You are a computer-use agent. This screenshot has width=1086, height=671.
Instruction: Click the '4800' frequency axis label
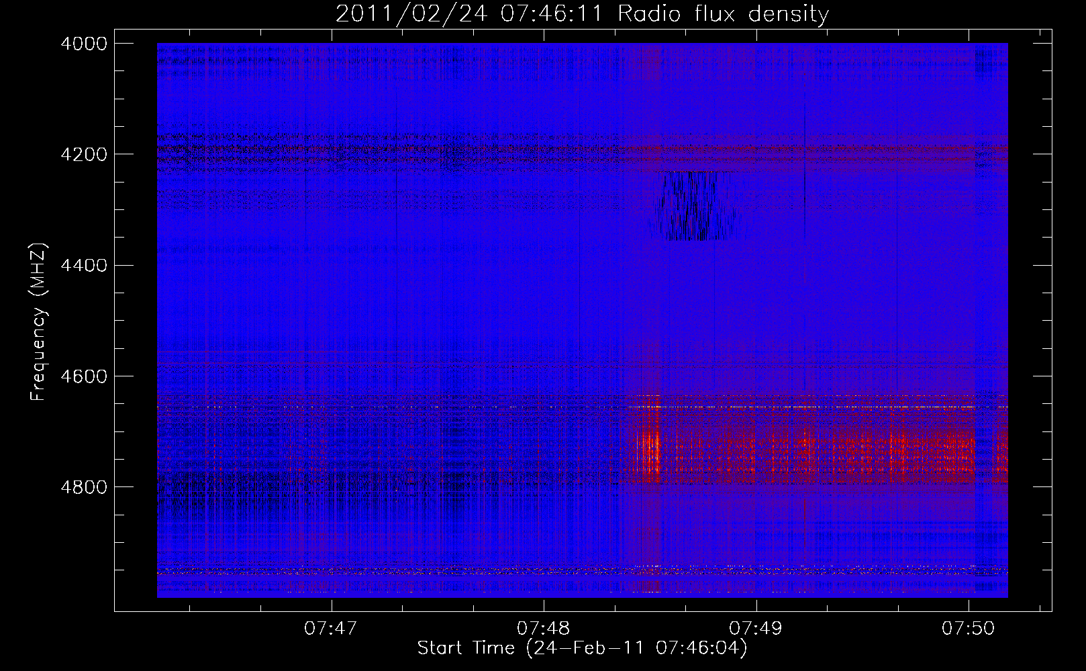coord(84,487)
